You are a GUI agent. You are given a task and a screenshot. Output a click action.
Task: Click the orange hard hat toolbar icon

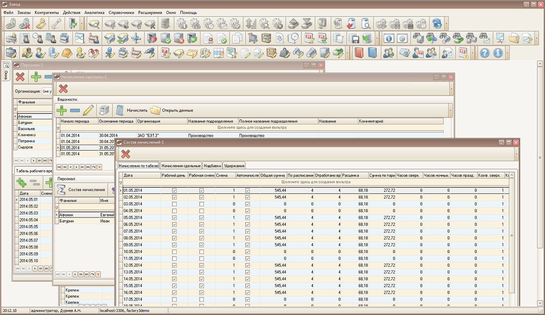(67, 53)
